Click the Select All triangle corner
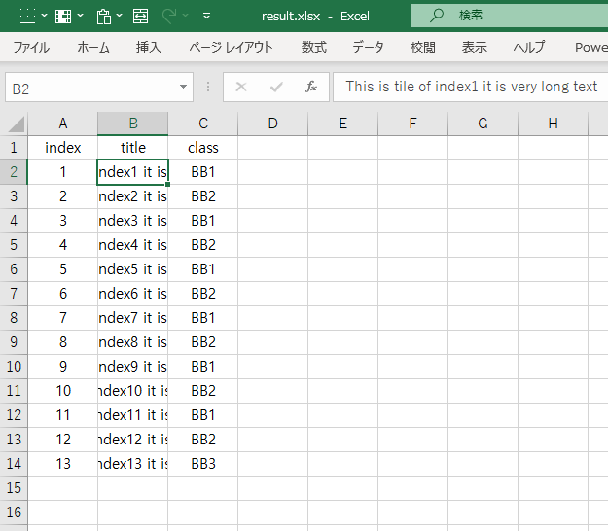This screenshot has width=608, height=531. (15, 124)
